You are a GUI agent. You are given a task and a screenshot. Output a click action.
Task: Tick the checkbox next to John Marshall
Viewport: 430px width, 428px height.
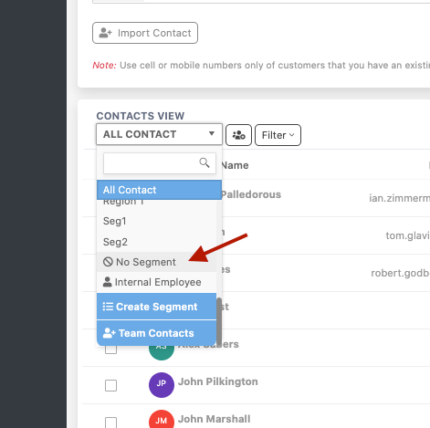(x=110, y=423)
